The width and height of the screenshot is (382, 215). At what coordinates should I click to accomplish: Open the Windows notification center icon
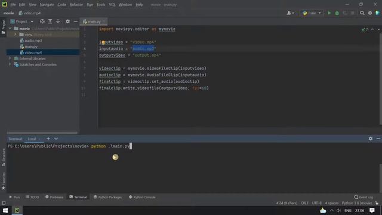372,210
